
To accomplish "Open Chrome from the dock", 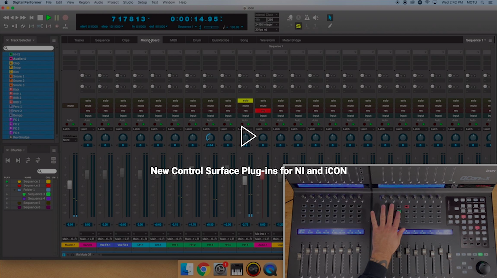I will 202,269.
